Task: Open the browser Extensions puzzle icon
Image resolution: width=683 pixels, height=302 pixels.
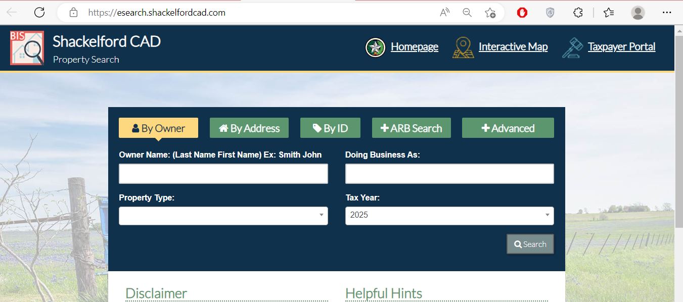Action: pyautogui.click(x=578, y=13)
